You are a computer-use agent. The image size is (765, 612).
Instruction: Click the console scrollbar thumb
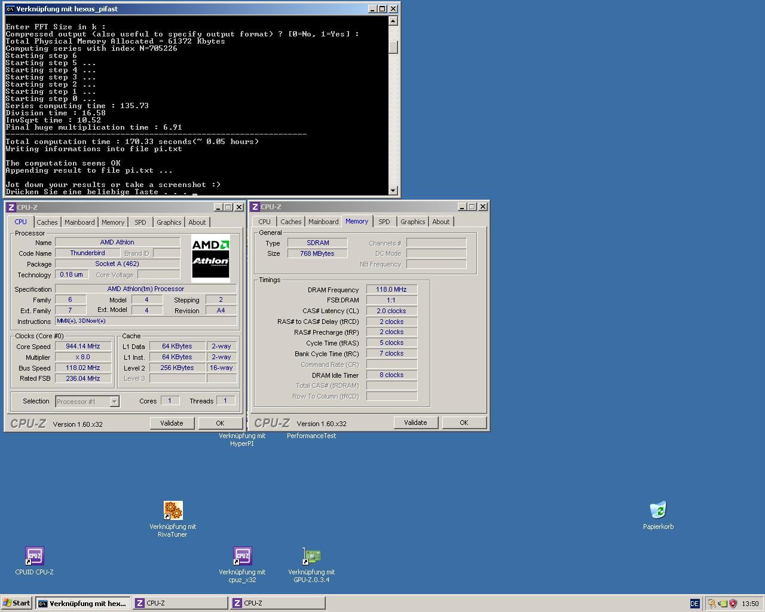click(x=393, y=47)
